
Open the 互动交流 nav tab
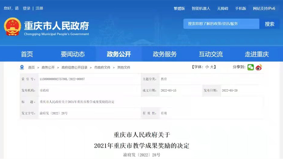[210, 54]
